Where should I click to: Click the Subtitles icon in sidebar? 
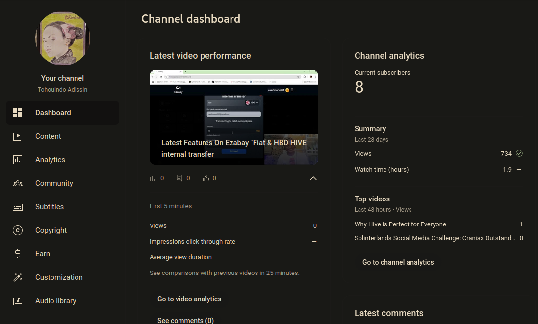(18, 207)
